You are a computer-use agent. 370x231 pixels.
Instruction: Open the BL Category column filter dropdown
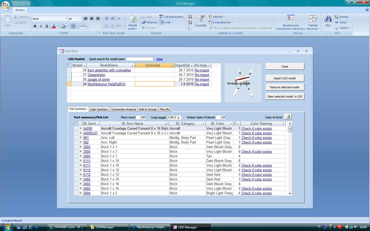click(x=203, y=124)
